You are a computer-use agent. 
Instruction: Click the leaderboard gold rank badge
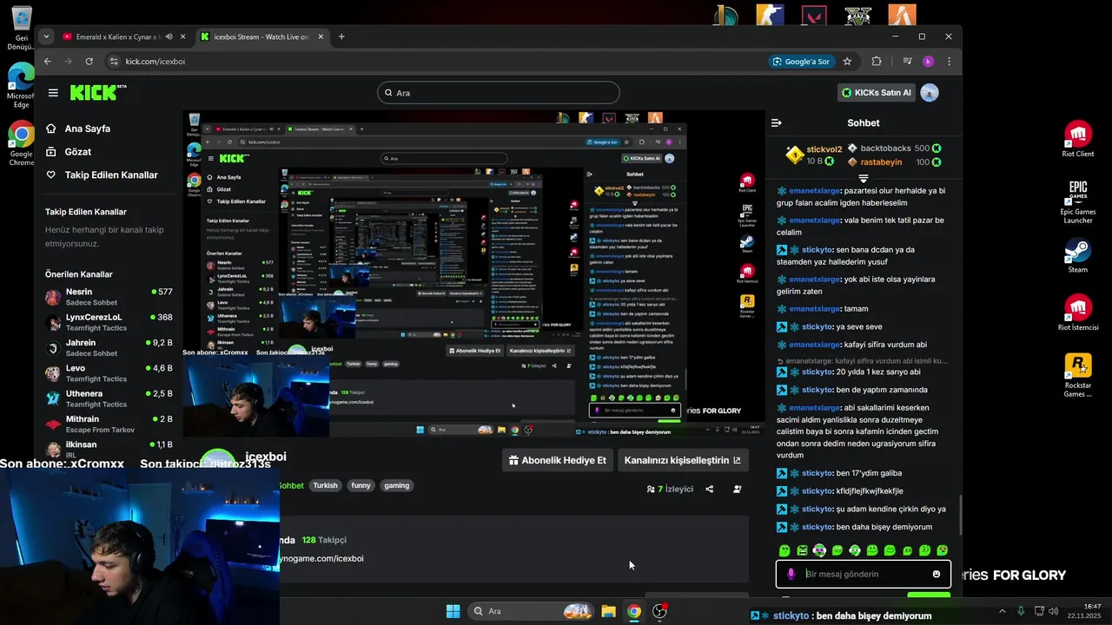coord(794,155)
